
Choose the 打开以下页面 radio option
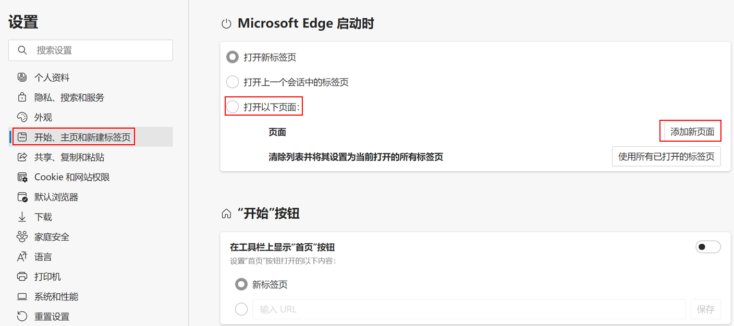point(233,107)
